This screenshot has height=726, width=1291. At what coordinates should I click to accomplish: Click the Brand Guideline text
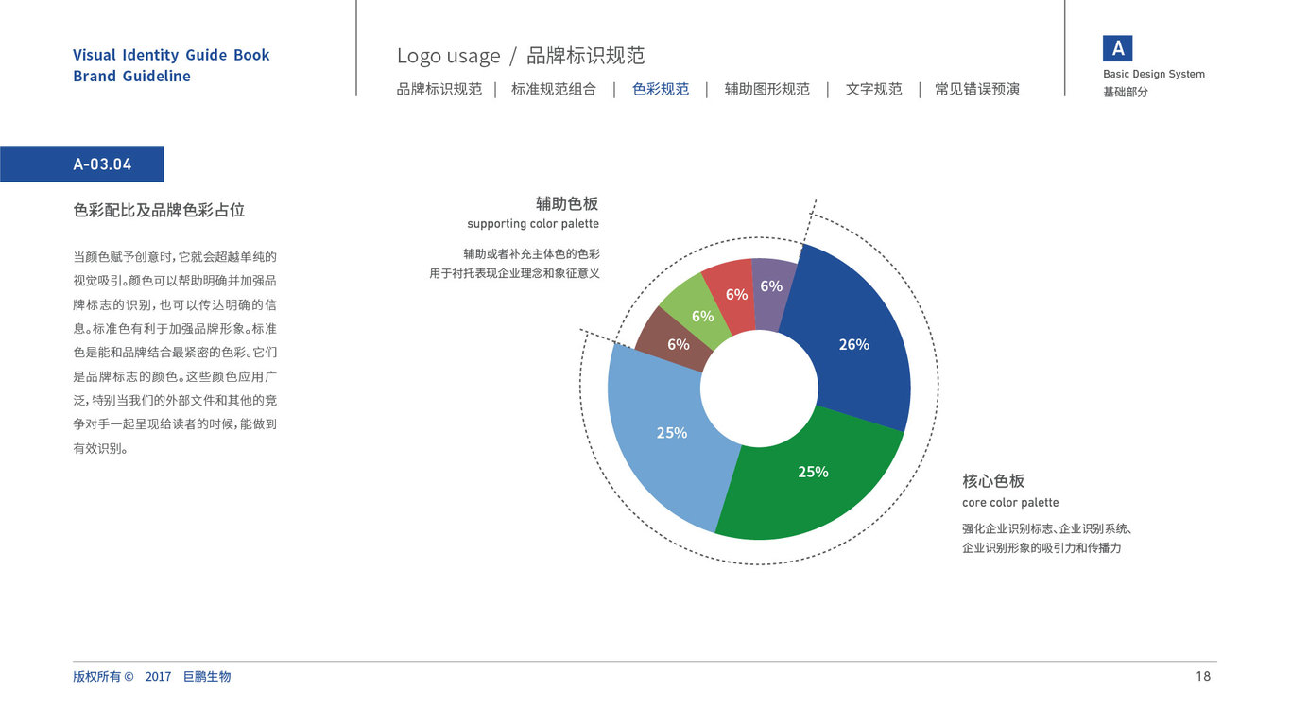131,77
